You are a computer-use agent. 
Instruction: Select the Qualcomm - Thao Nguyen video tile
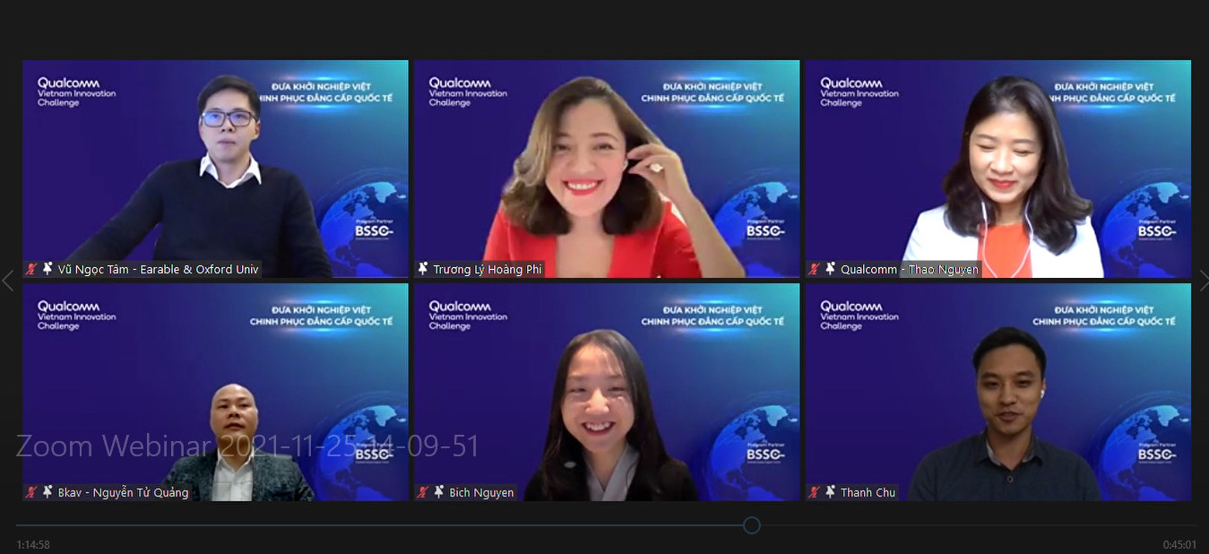998,169
